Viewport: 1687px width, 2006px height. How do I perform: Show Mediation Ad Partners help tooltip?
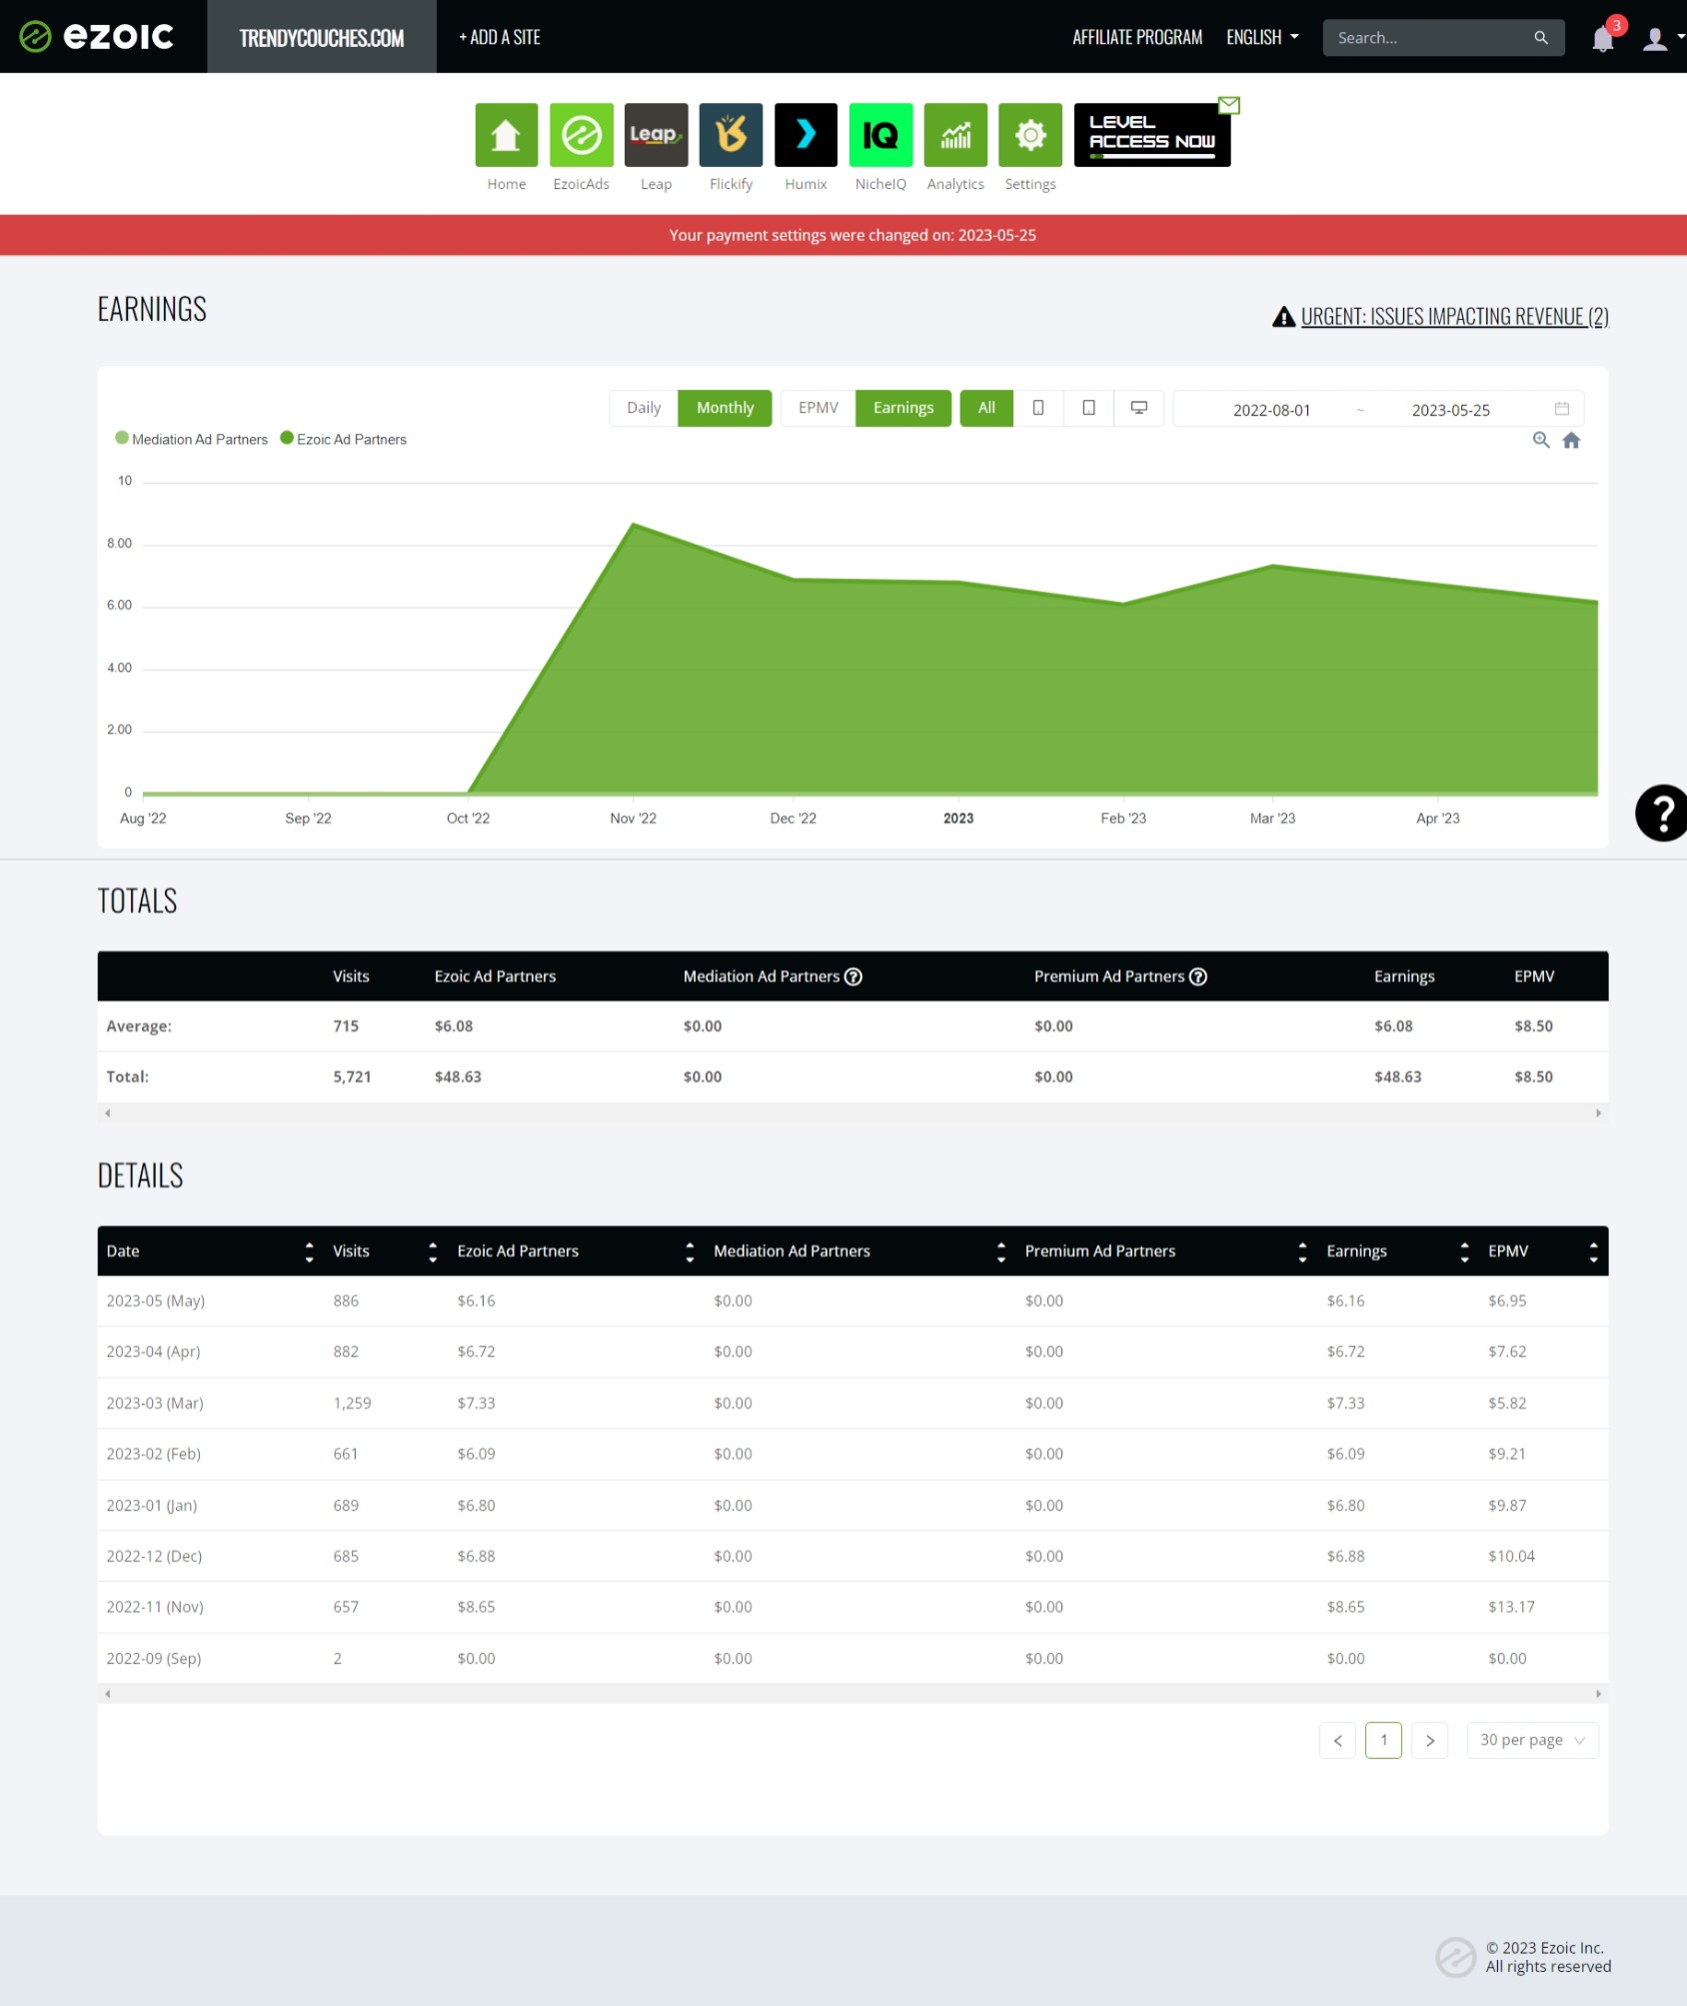(853, 977)
